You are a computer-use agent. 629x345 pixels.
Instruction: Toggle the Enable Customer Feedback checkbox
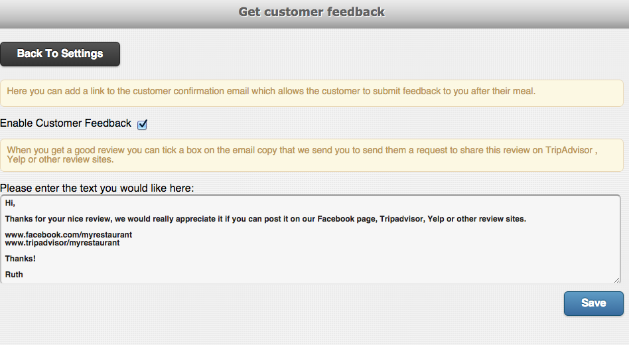tap(142, 124)
